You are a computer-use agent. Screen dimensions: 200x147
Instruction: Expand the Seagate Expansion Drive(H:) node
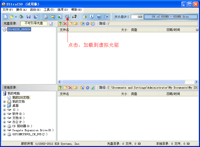[x=5, y=130]
